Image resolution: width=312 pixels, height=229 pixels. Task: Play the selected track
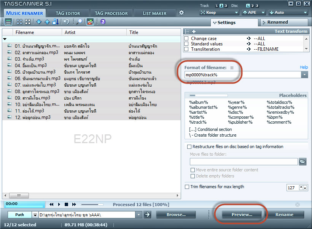click(x=59, y=204)
